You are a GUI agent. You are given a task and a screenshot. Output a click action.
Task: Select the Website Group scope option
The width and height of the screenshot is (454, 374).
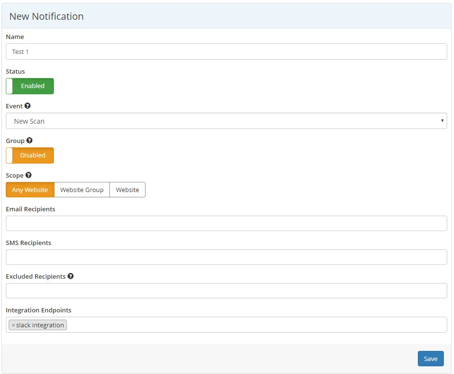(x=82, y=190)
